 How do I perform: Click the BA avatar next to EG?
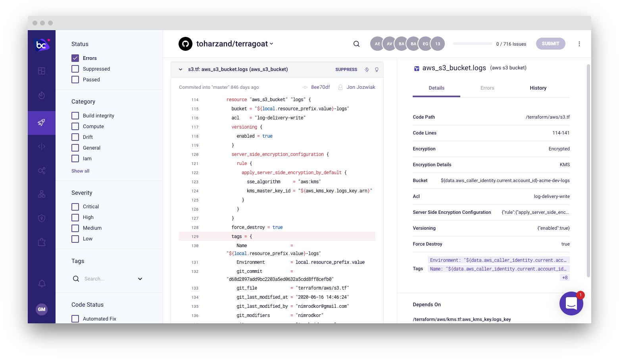click(413, 44)
